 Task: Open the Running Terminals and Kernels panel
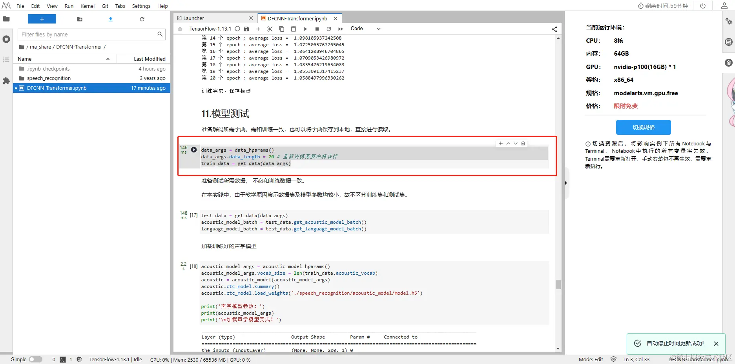6,39
